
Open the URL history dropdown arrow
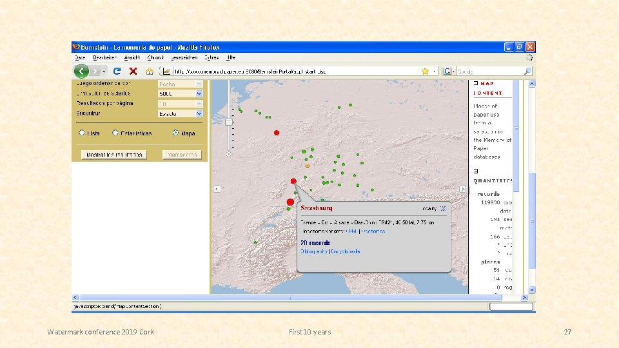click(434, 72)
